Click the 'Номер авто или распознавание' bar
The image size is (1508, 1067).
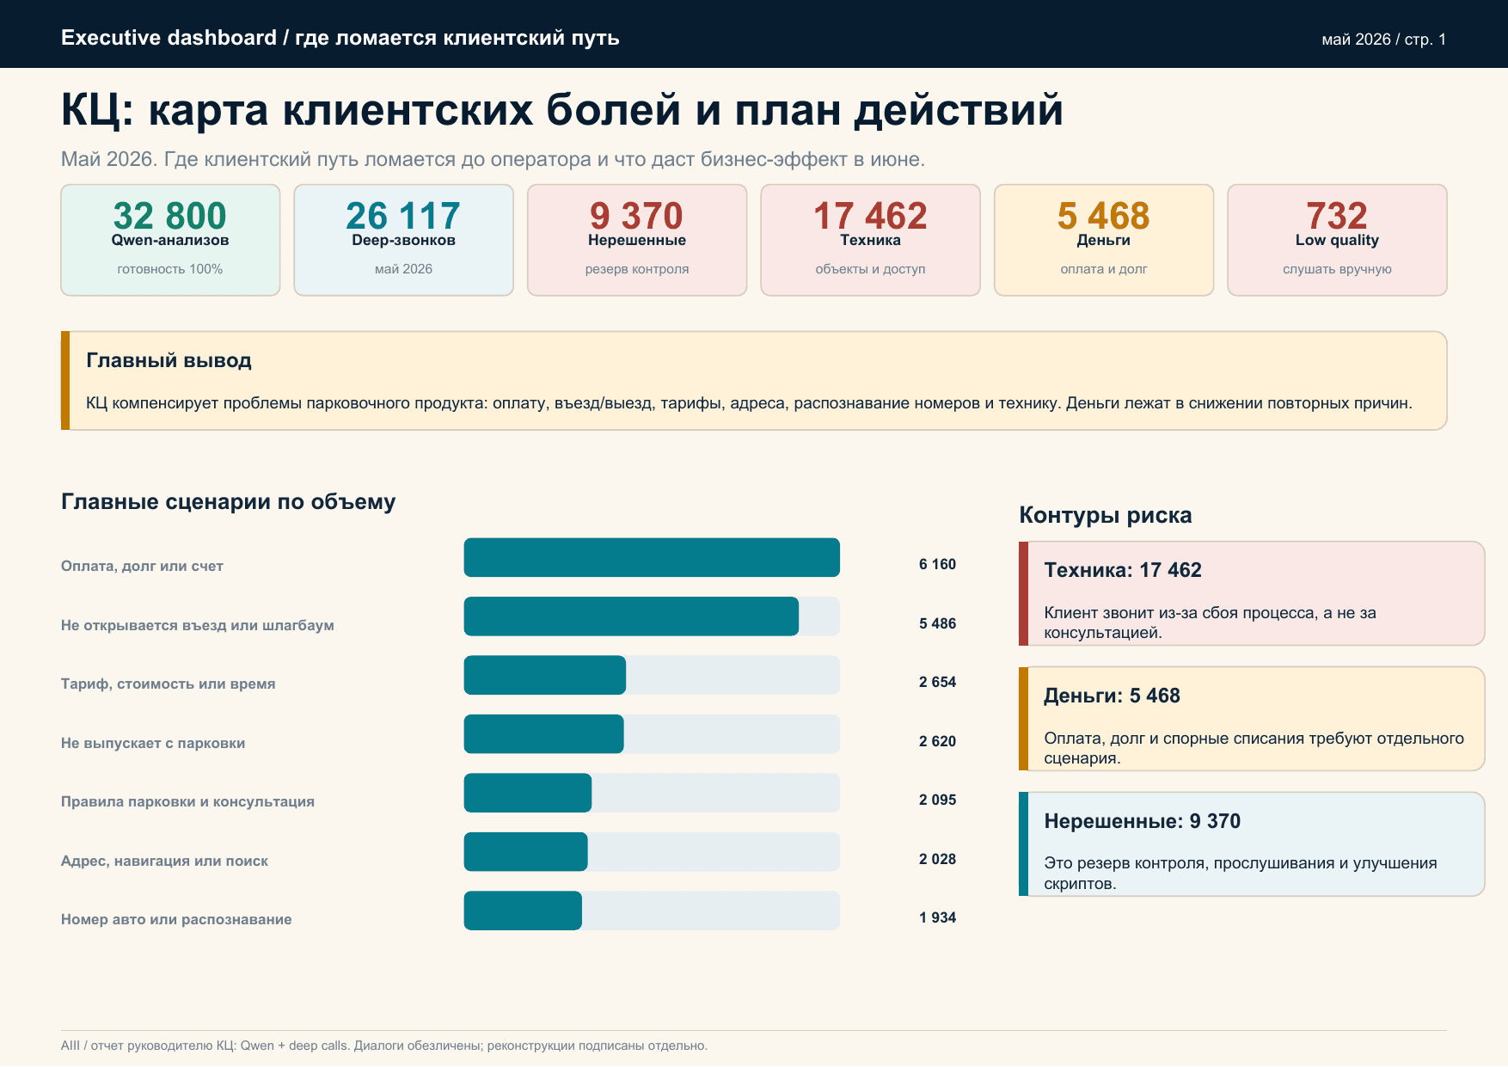[523, 911]
